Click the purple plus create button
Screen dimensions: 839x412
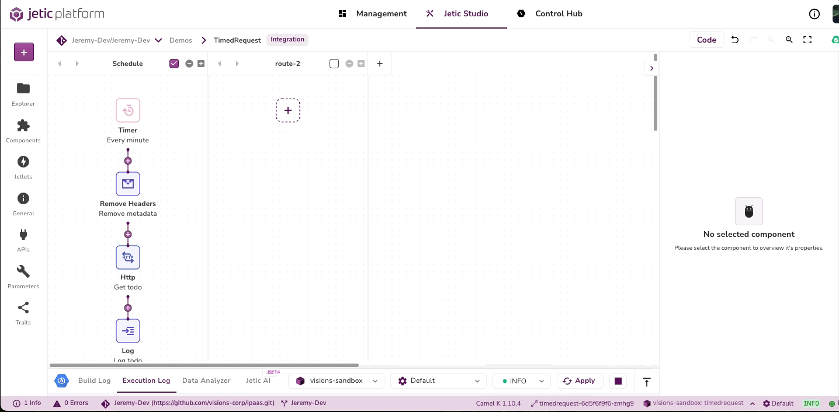coord(24,52)
